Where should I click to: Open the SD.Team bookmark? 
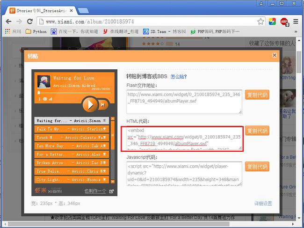coord(165,31)
